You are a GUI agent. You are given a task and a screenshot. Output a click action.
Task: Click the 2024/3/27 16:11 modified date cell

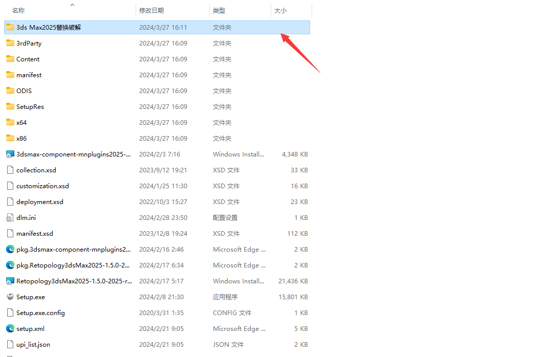(163, 27)
